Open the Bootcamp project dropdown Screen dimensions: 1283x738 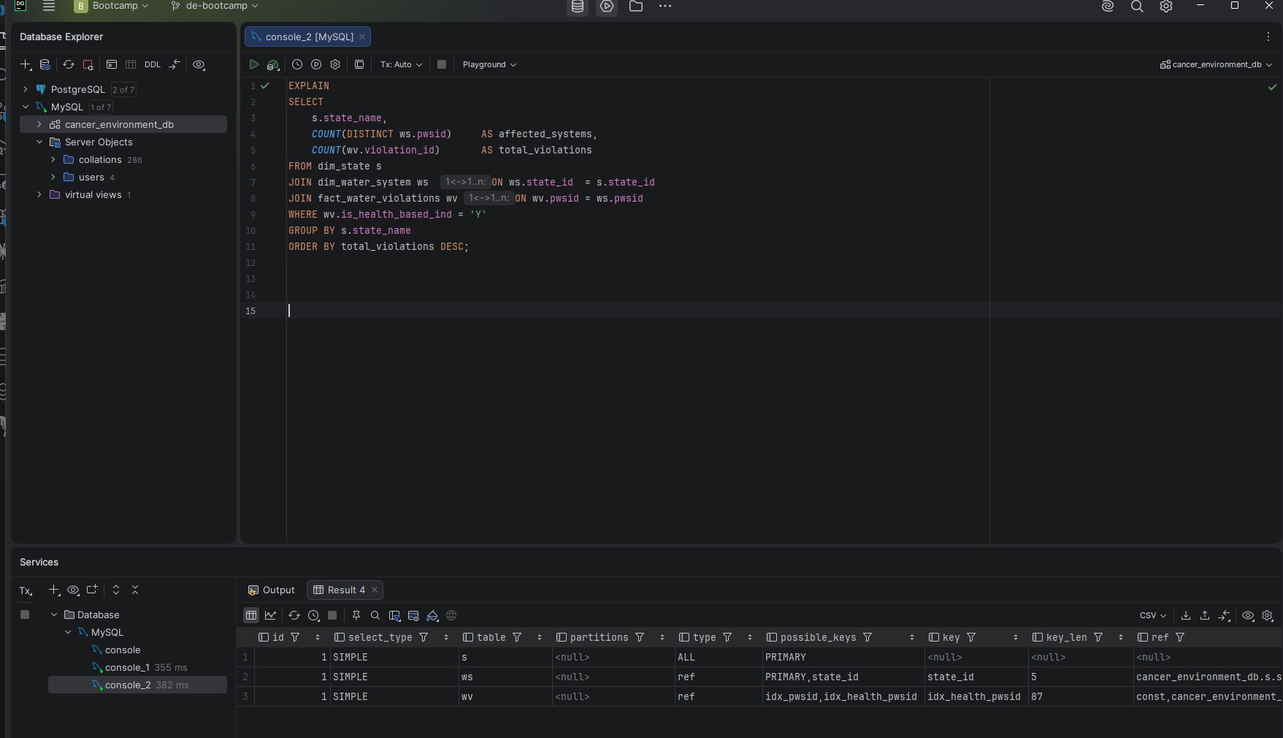click(x=112, y=6)
